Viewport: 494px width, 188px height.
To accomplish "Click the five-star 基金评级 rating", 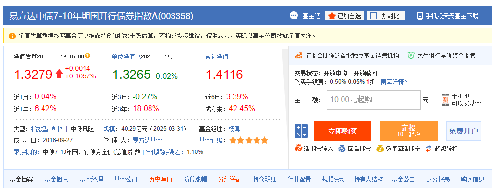I will click(x=249, y=140).
